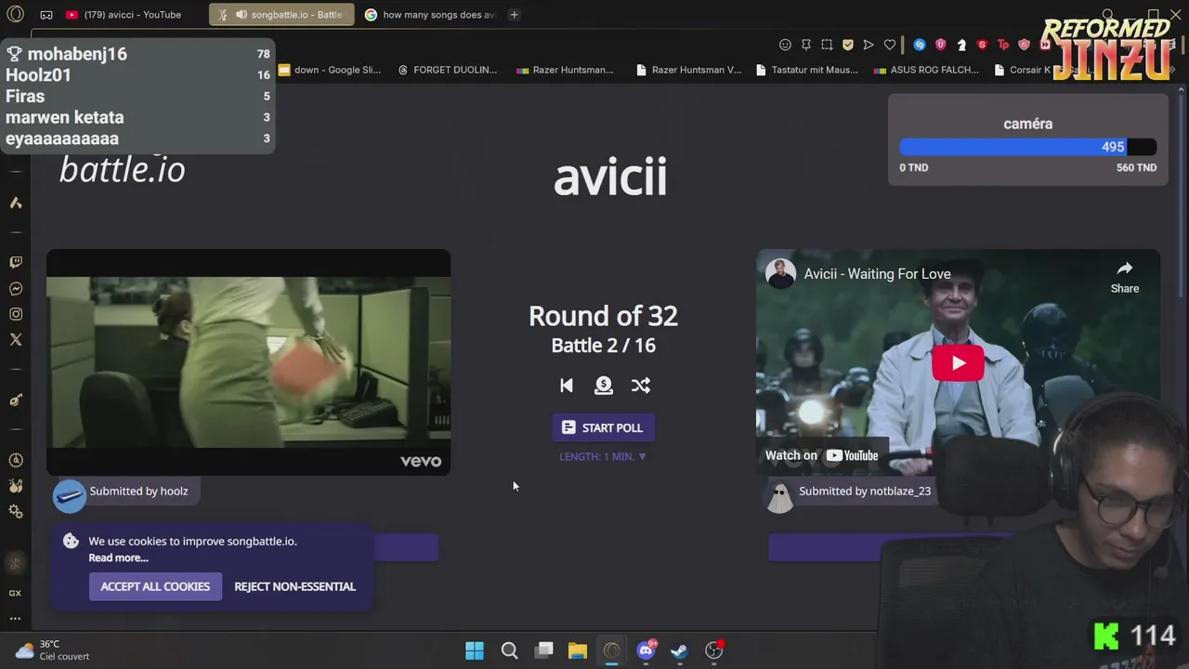Switch to the how many songs Google tab
This screenshot has width=1189, height=669.
pyautogui.click(x=430, y=15)
